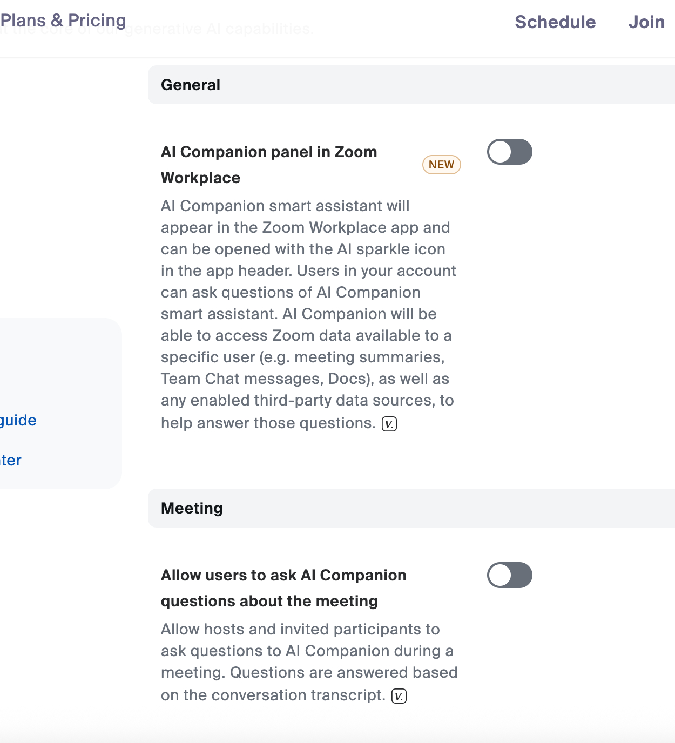Click the General section header

191,85
